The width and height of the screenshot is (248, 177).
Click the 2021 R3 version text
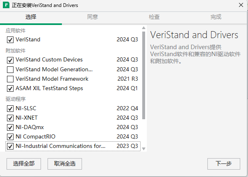click(127, 79)
